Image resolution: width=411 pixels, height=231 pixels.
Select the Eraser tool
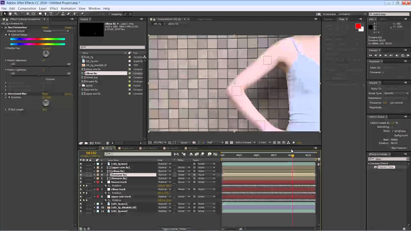pos(68,14)
